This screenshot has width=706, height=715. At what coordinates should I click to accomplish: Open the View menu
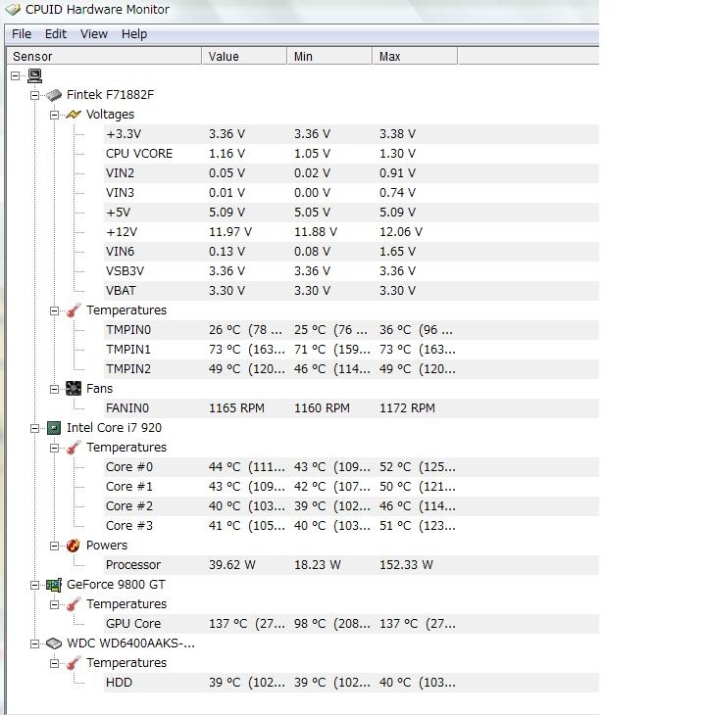tap(94, 34)
